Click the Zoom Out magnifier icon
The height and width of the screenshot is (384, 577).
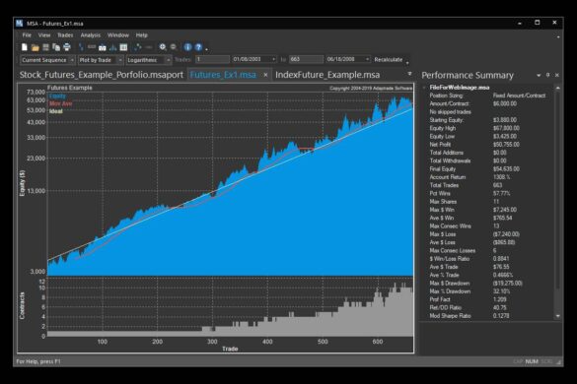[x=173, y=47]
